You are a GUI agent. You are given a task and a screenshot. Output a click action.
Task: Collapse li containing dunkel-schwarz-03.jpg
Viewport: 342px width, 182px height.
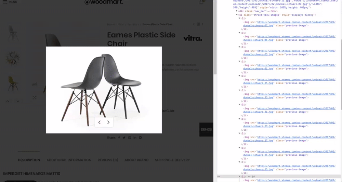click(239, 47)
